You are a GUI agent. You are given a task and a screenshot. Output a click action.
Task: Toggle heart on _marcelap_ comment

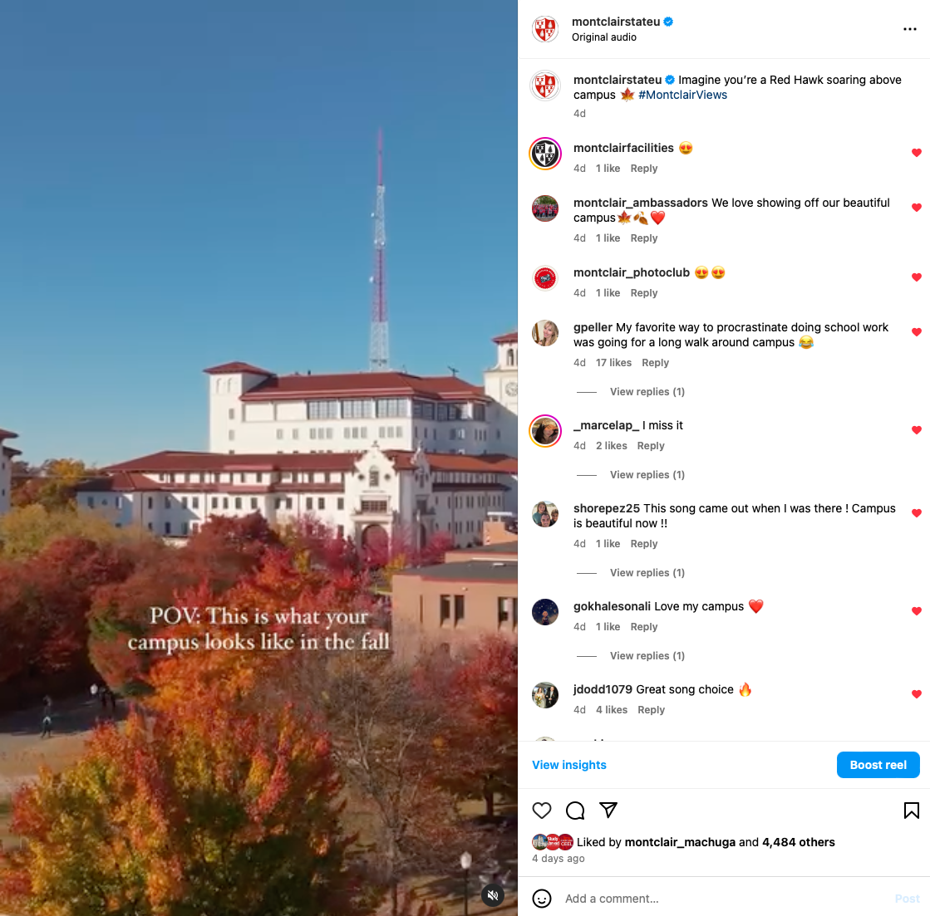pyautogui.click(x=916, y=430)
